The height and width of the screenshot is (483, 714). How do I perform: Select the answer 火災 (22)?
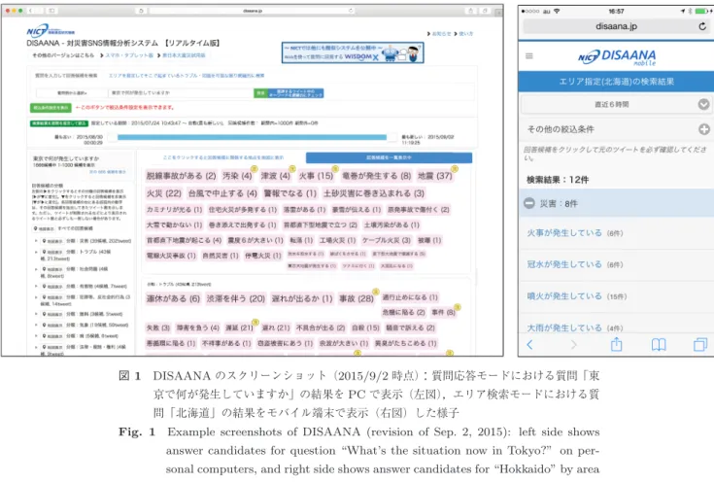163,193
